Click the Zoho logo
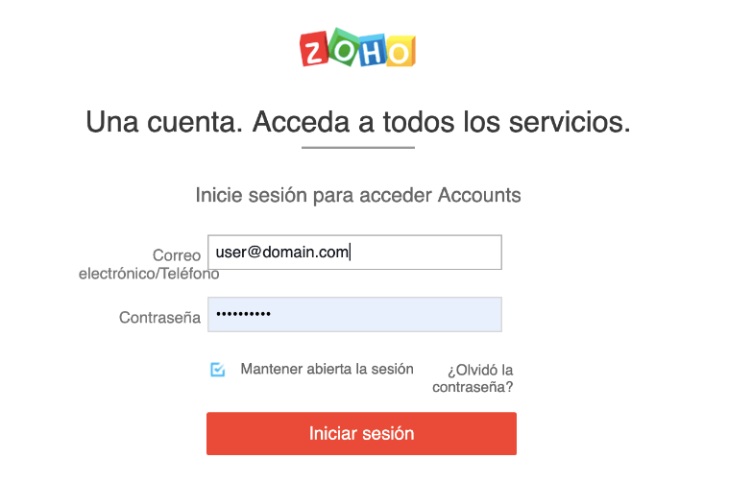 357,49
